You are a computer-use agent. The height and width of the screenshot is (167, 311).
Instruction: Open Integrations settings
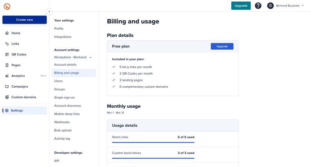pyautogui.click(x=63, y=37)
